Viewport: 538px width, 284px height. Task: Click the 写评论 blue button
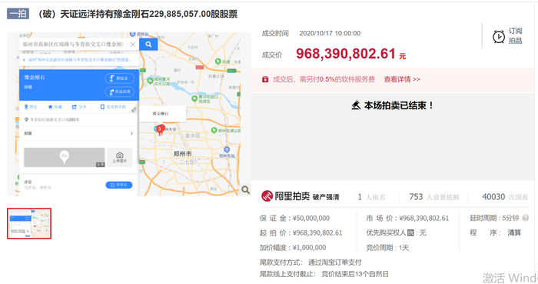click(118, 185)
